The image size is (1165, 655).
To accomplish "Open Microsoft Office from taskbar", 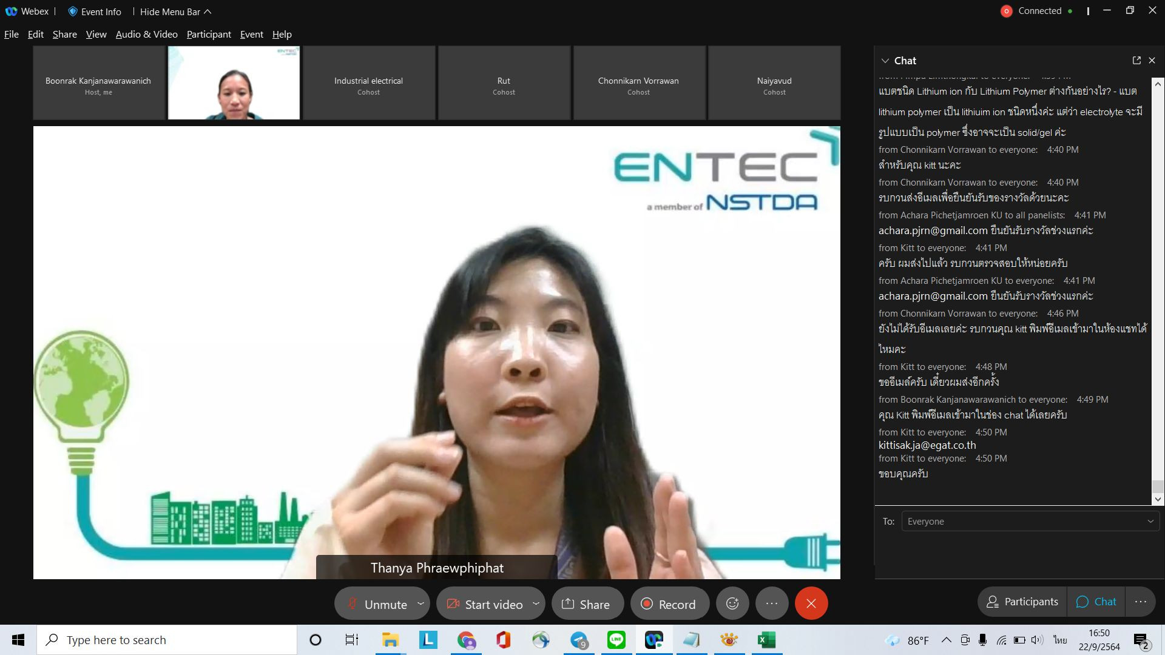I will point(503,640).
